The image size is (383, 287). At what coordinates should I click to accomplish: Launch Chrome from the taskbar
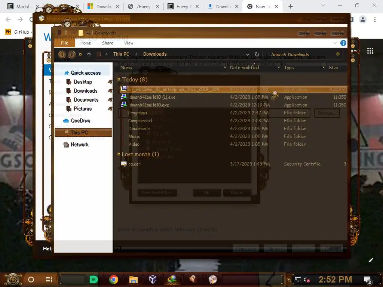(x=114, y=280)
